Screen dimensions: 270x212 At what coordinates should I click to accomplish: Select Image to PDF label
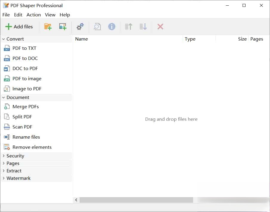pyautogui.click(x=27, y=89)
